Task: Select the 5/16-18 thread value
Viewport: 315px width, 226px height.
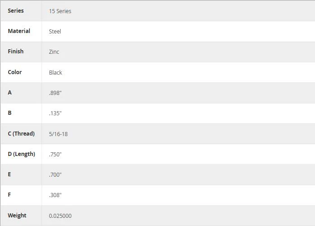Action: [x=58, y=134]
